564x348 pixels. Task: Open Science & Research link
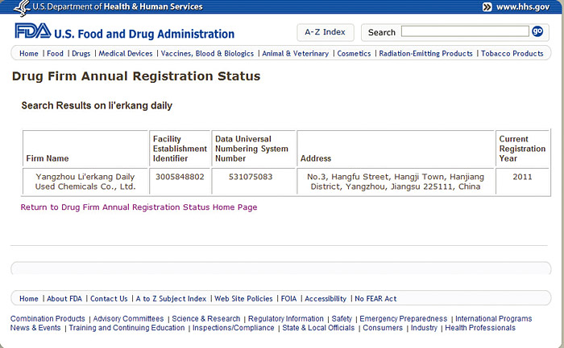click(206, 318)
